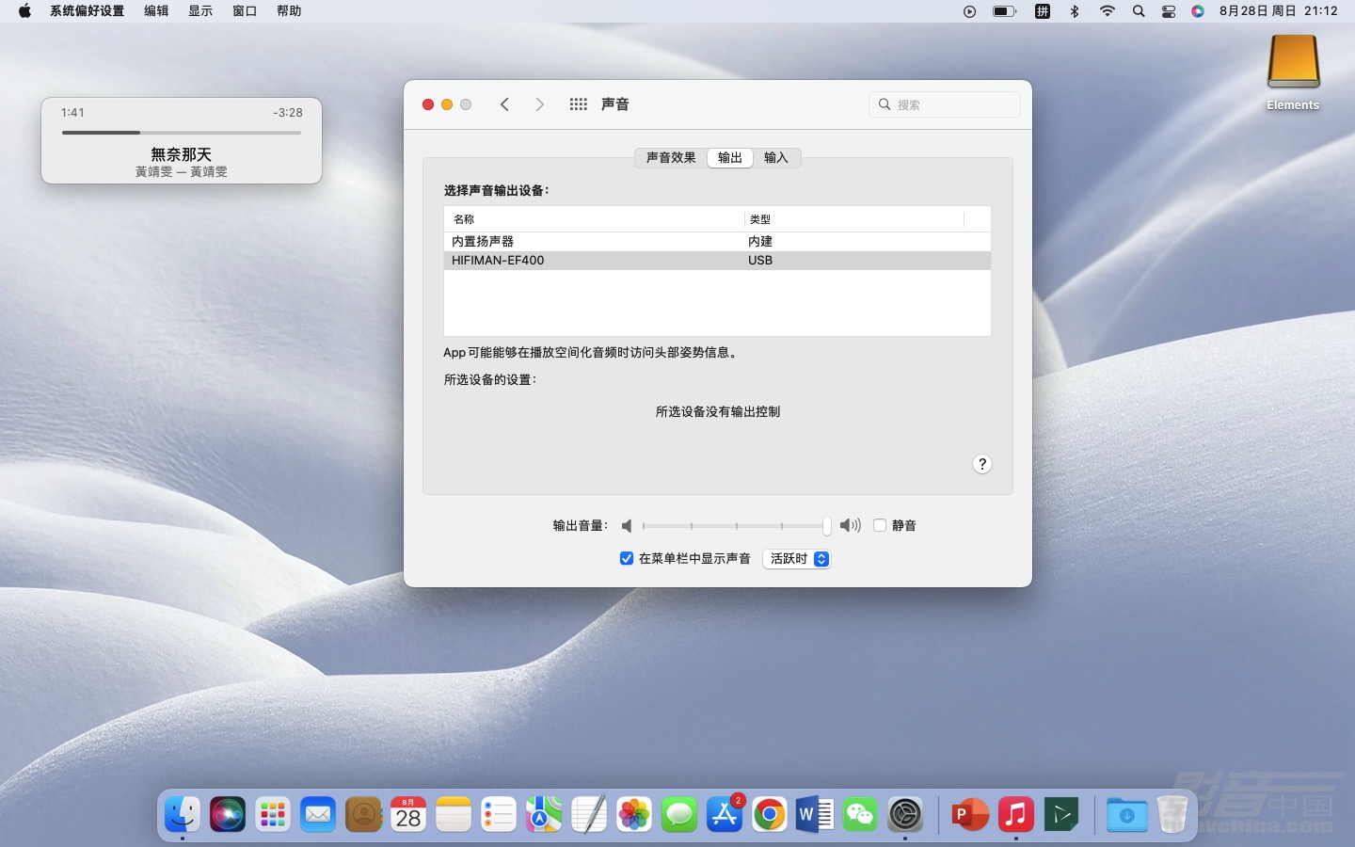Open the dark green app in Dock
Viewport: 1355px width, 847px height.
pyautogui.click(x=1061, y=814)
